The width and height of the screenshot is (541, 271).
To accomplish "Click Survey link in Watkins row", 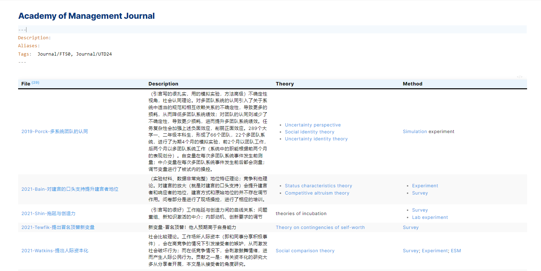I will tap(411, 251).
